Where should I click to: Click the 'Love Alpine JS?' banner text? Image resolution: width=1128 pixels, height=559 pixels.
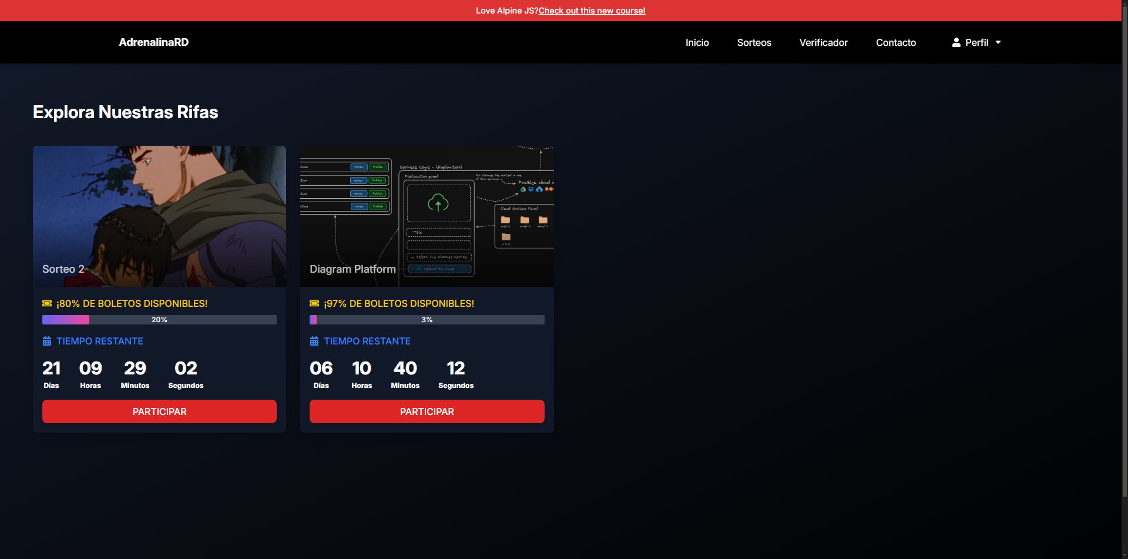(507, 11)
